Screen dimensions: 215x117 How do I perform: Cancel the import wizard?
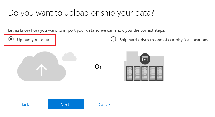106,104
